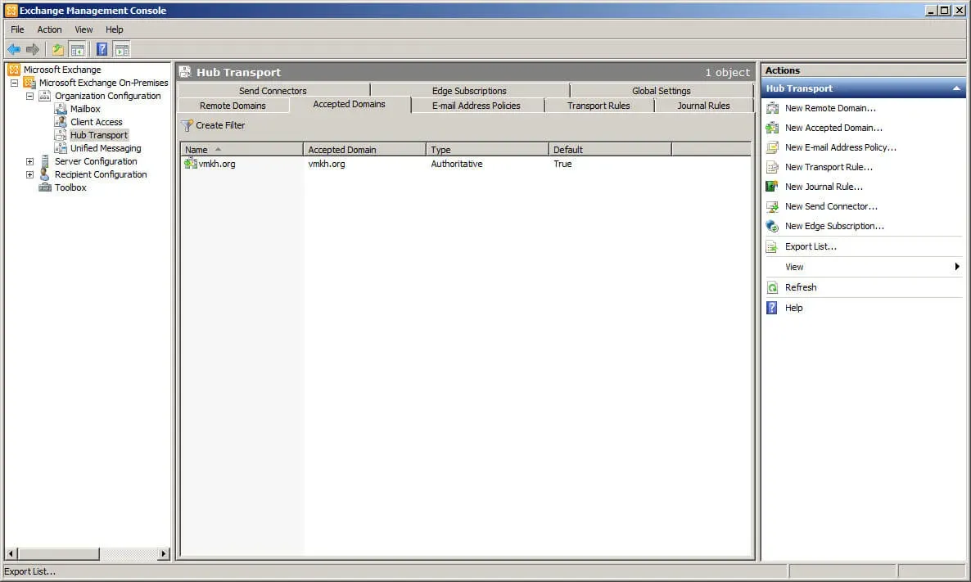Toggle the Show/Hide Action Pane toolbar icon
The width and height of the screenshot is (971, 582).
tap(122, 50)
